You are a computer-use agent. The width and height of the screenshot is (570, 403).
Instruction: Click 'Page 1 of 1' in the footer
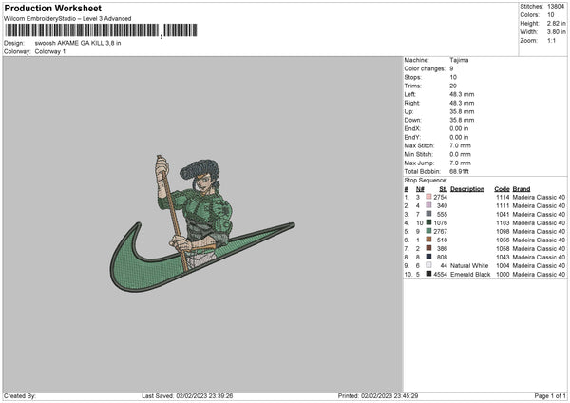550,395
